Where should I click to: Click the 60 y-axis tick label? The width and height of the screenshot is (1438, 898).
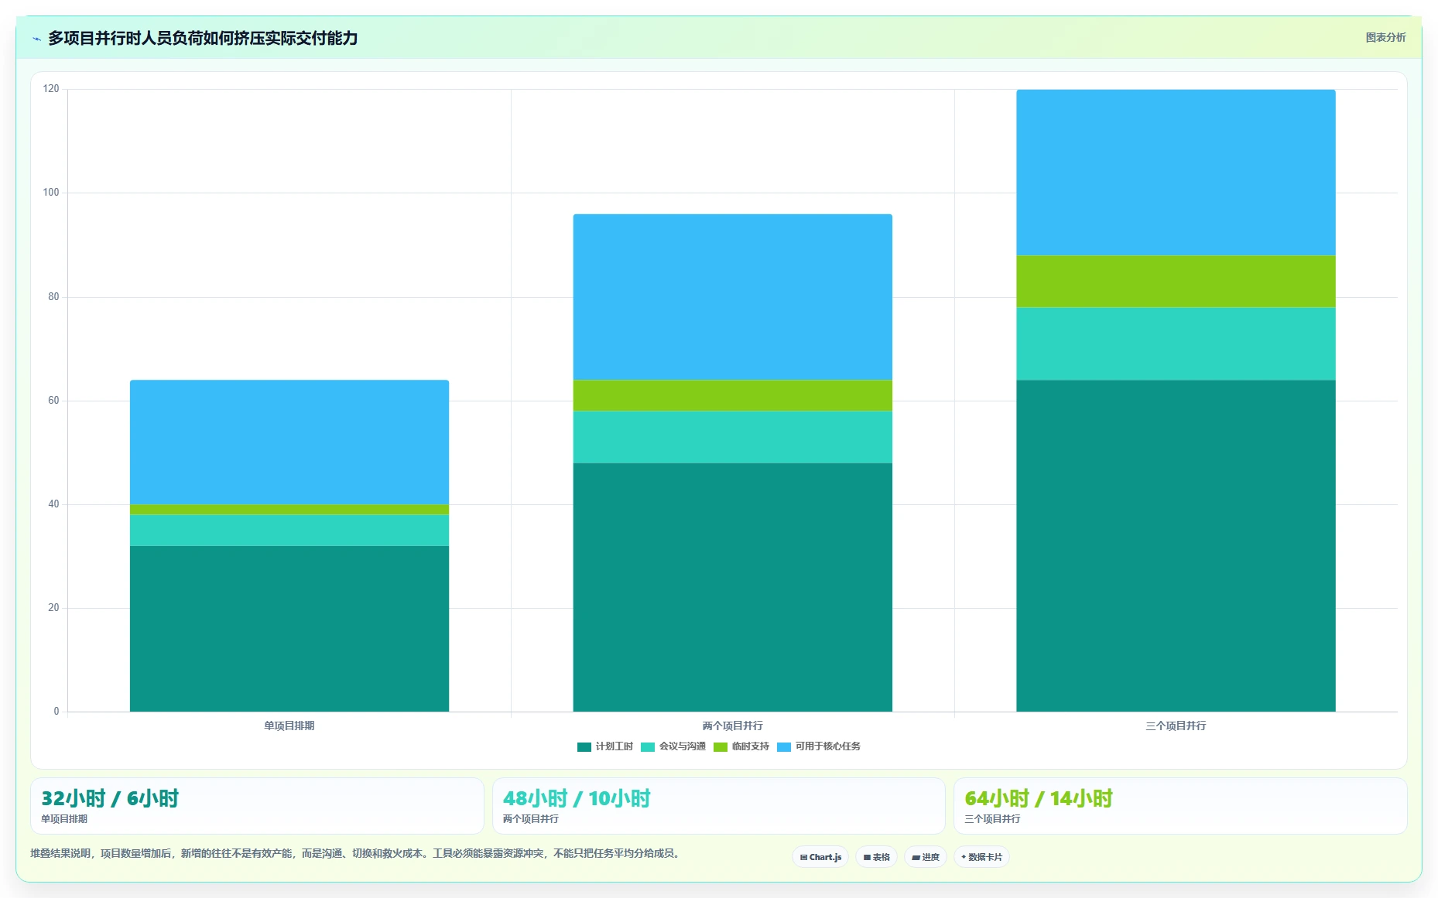53,401
